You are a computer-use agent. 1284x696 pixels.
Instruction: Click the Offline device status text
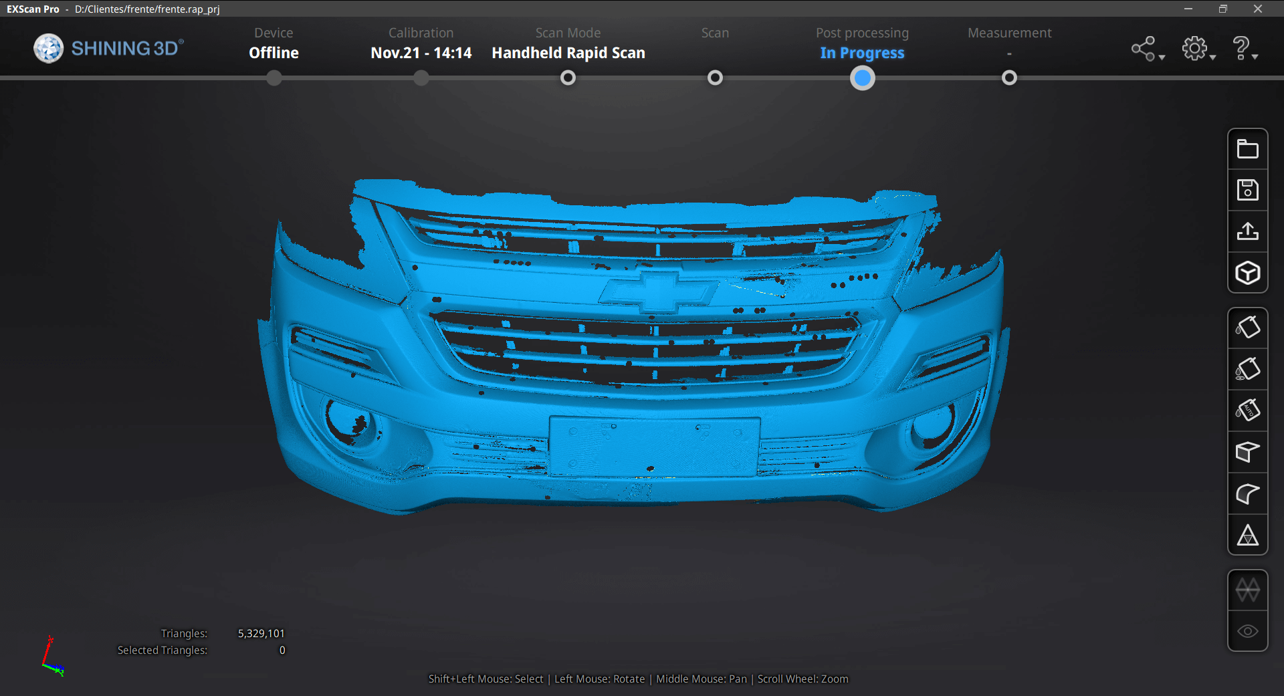click(x=274, y=53)
